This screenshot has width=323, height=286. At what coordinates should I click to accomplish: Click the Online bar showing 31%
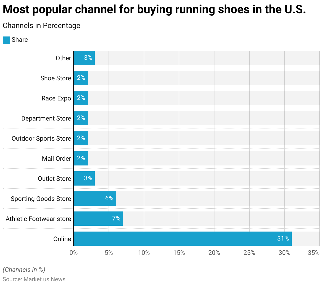[183, 239]
